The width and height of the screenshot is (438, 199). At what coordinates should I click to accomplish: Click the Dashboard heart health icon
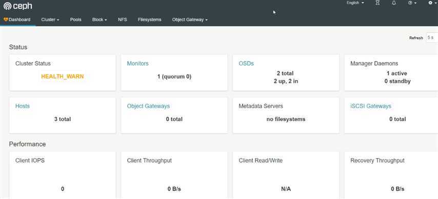(6, 19)
